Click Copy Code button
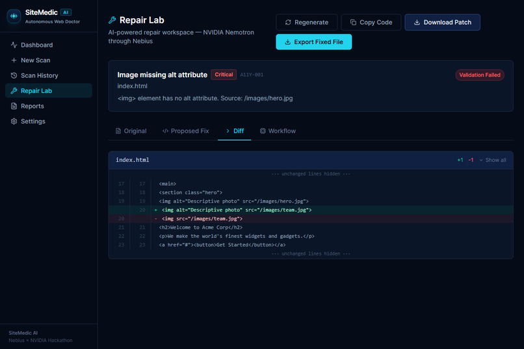This screenshot has height=349, width=524. tap(371, 22)
